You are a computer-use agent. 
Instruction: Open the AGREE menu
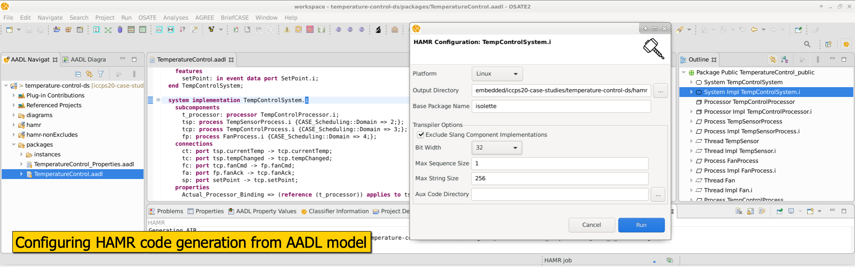[204, 18]
